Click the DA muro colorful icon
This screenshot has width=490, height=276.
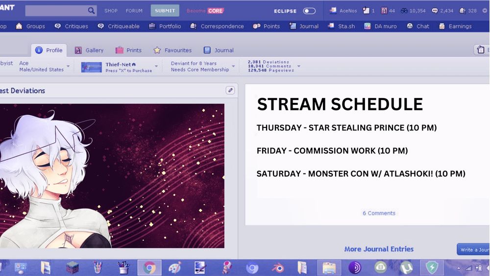(367, 26)
